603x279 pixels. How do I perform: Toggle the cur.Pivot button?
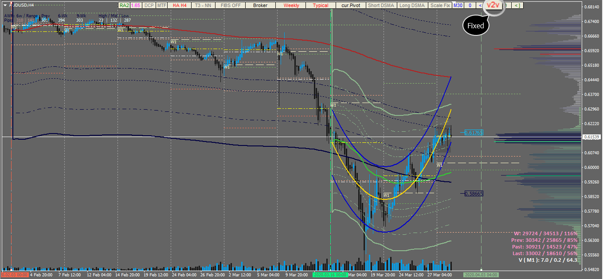point(350,5)
